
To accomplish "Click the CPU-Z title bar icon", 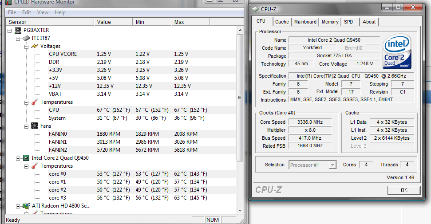I will pyautogui.click(x=255, y=9).
